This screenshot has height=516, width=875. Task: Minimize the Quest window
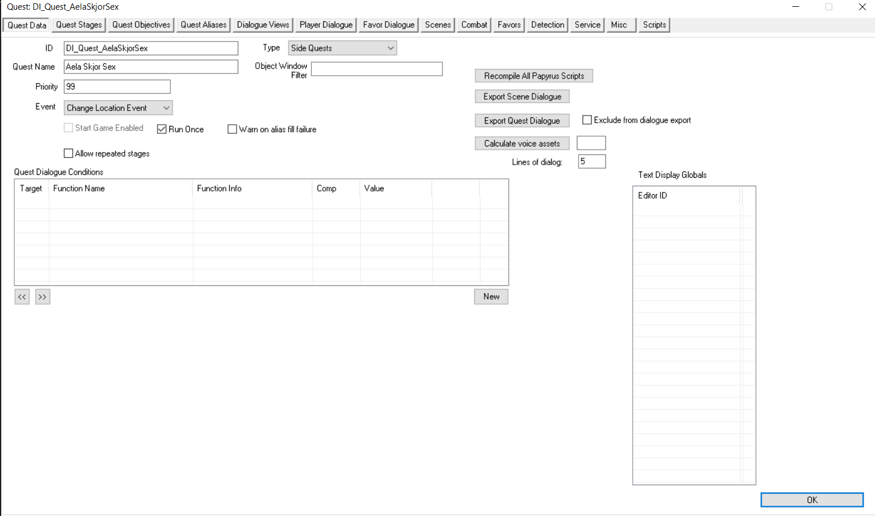(x=796, y=7)
